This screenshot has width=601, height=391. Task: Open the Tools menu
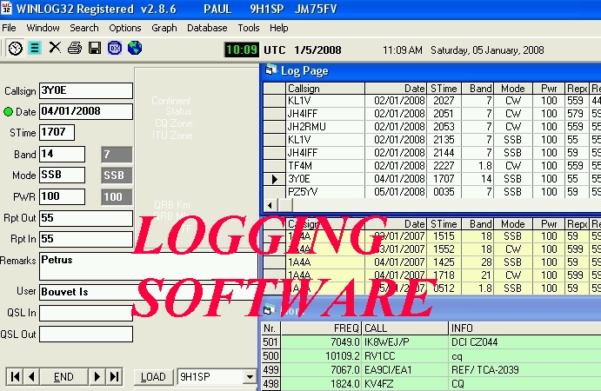[249, 28]
